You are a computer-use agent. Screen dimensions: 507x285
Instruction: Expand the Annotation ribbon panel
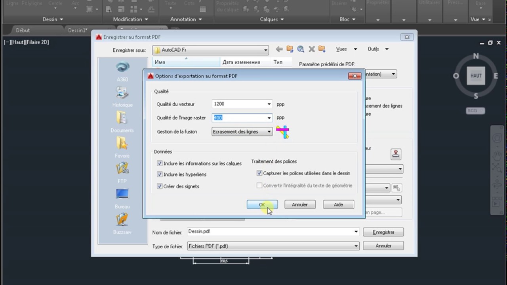coord(186,19)
